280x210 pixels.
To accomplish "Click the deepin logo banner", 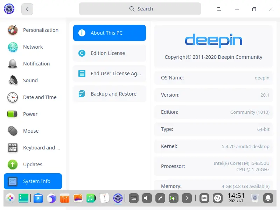I will click(x=213, y=41).
